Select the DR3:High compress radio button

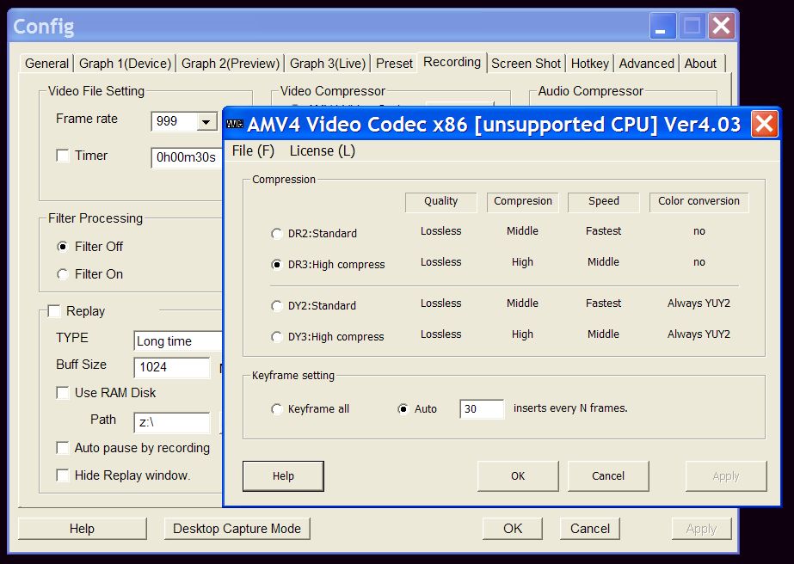click(x=276, y=264)
